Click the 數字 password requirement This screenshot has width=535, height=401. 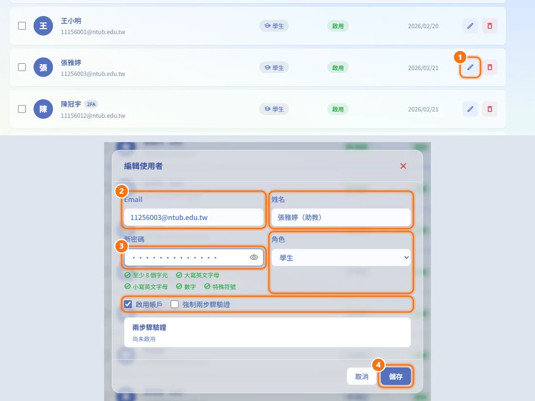pyautogui.click(x=186, y=287)
